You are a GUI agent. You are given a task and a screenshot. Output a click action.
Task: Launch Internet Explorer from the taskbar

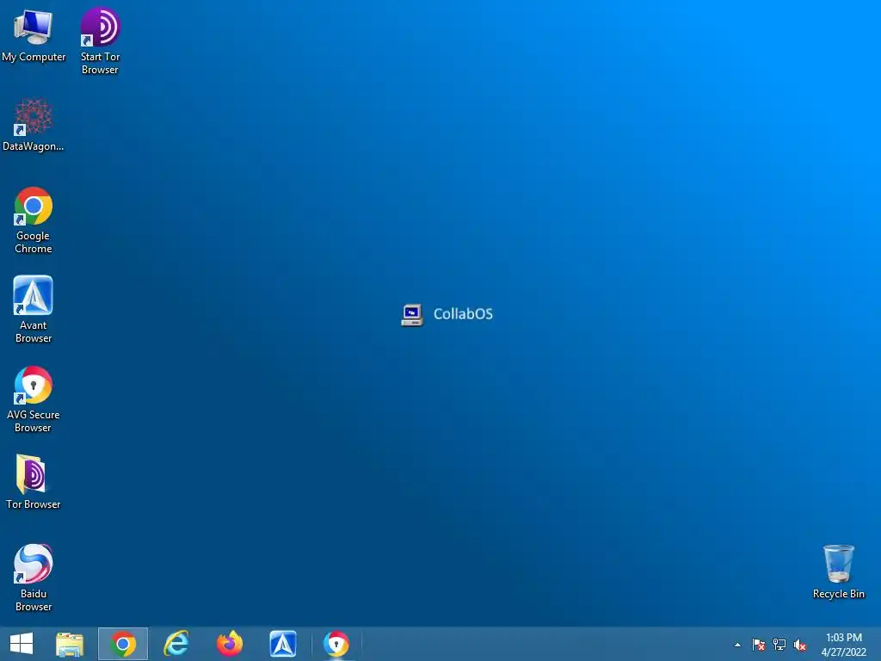pos(176,644)
